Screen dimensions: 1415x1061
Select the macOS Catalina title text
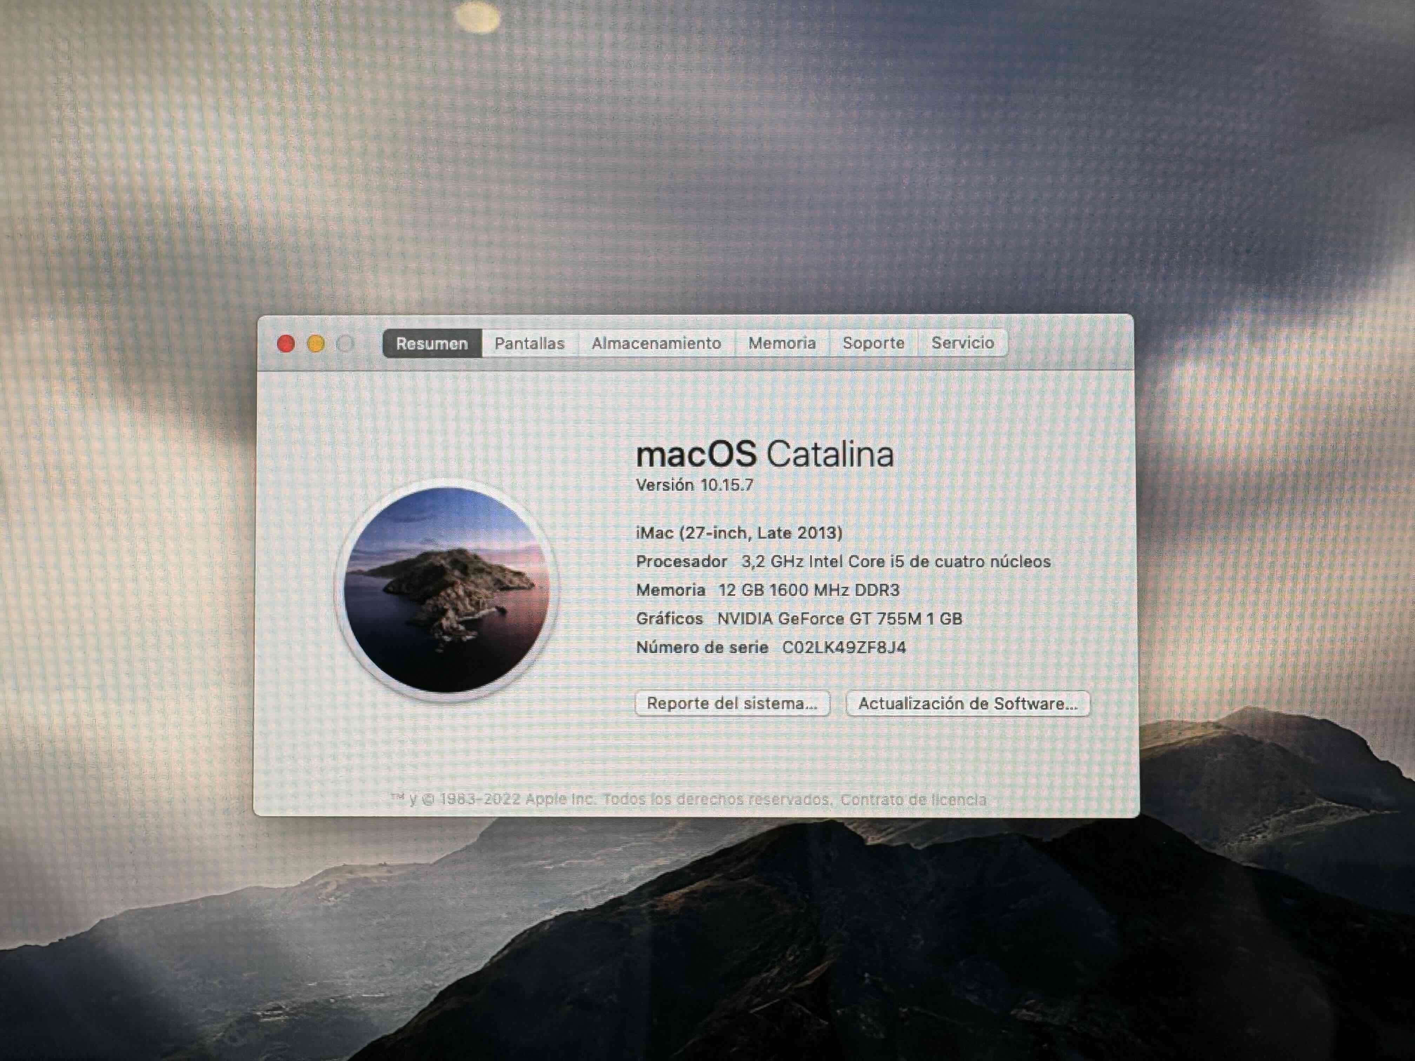[x=764, y=455]
